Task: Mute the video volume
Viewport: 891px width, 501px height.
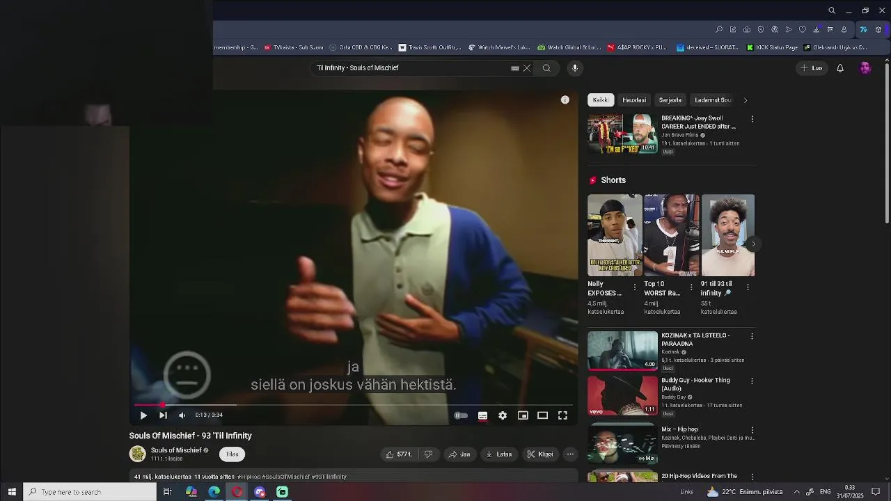Action: click(x=182, y=415)
